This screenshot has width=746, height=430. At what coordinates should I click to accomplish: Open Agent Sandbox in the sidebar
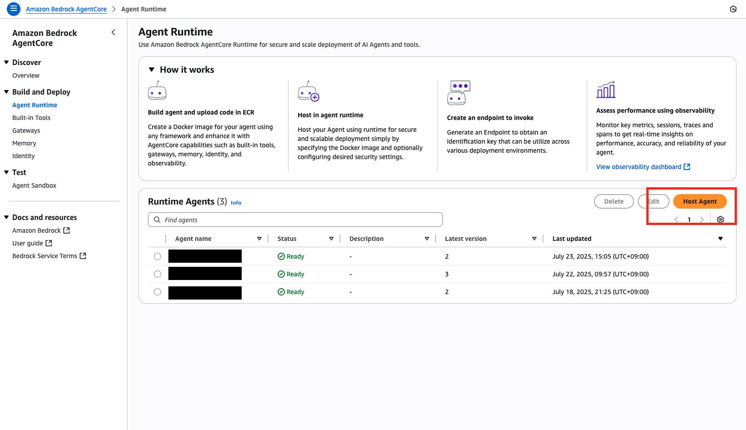(x=34, y=185)
